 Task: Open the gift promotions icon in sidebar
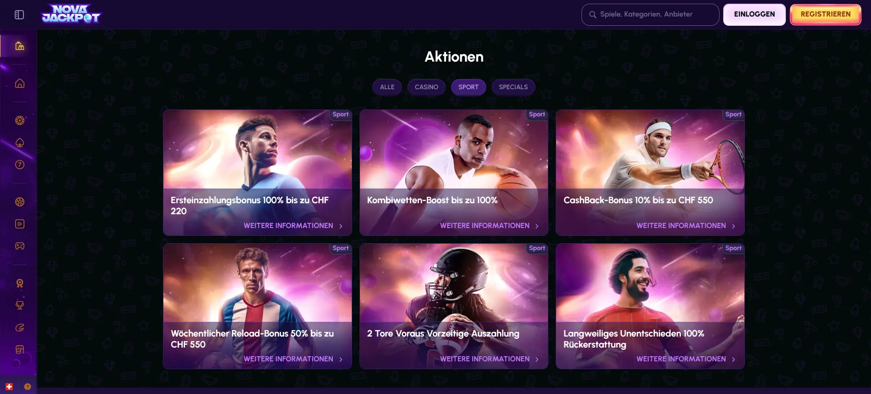19,46
